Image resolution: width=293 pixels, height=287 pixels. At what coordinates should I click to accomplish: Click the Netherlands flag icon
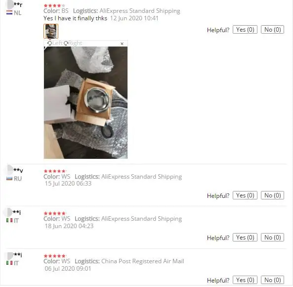(x=9, y=13)
